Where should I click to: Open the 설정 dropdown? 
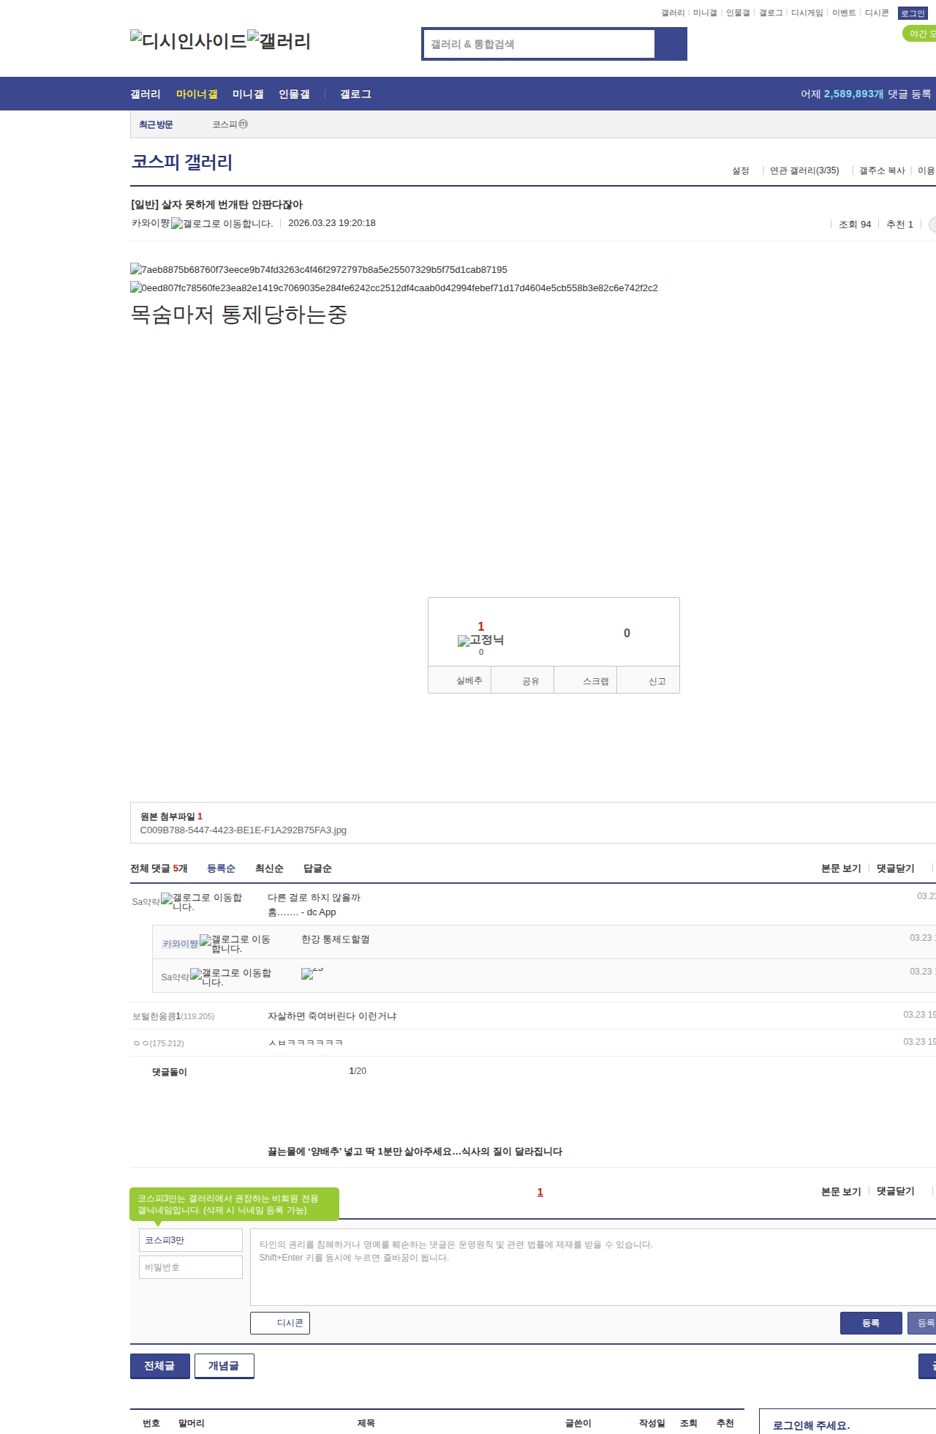coord(741,170)
